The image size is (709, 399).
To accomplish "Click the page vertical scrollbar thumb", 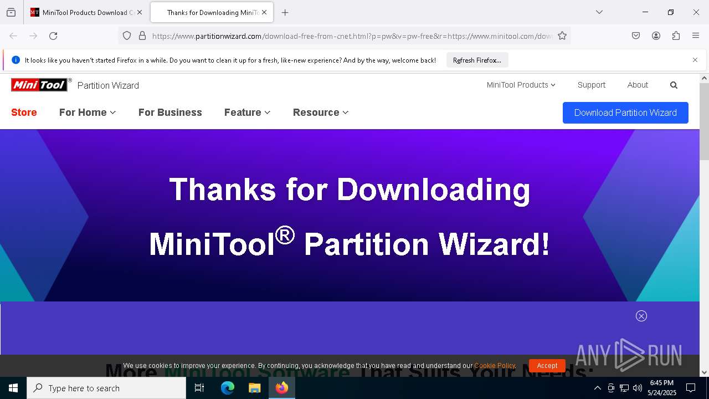I will (x=704, y=122).
